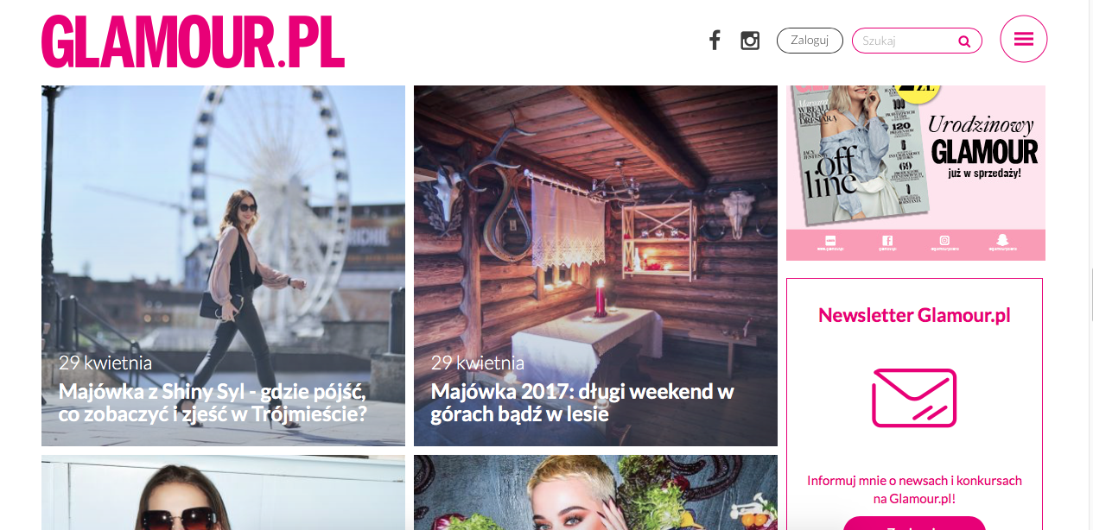Open the thumbnail of woman wearing sunglasses
This screenshot has height=530, width=1093.
pyautogui.click(x=223, y=493)
